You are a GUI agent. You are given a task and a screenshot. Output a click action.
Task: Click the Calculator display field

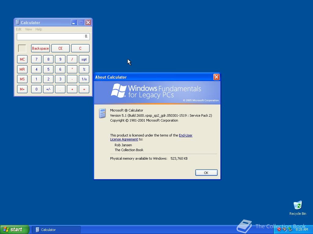point(53,37)
